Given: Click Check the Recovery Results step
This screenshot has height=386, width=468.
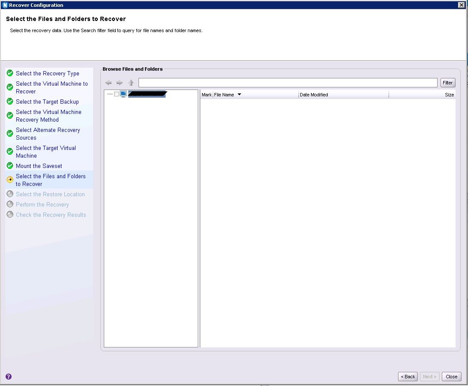Looking at the screenshot, I should point(51,215).
